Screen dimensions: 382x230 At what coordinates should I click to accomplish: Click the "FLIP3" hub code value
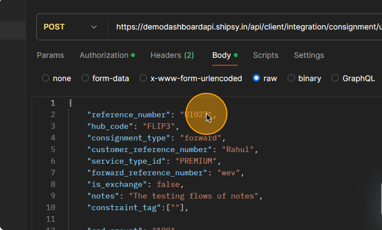(x=159, y=126)
